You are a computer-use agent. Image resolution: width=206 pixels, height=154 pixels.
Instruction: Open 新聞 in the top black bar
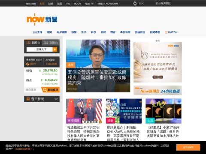42,3
